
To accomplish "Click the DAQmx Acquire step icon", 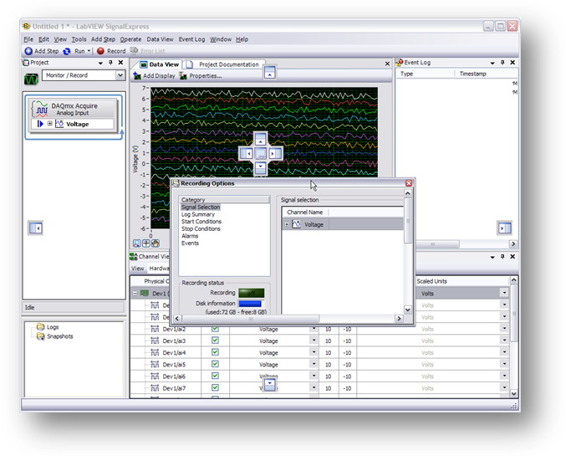I will click(x=40, y=110).
